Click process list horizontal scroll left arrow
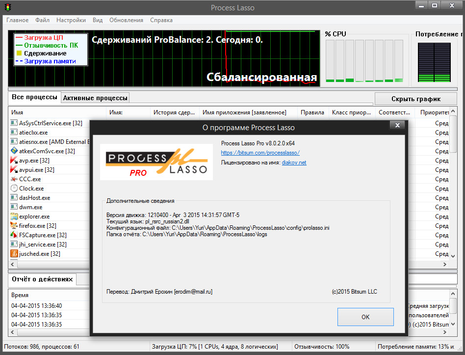Screen dimensions: 465x355 [x=12, y=264]
